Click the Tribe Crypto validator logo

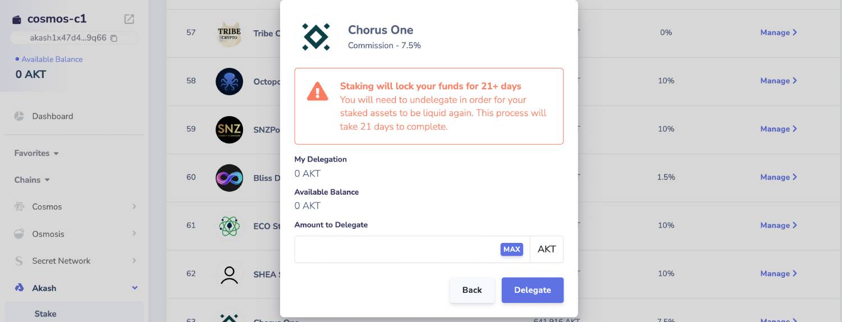click(229, 33)
